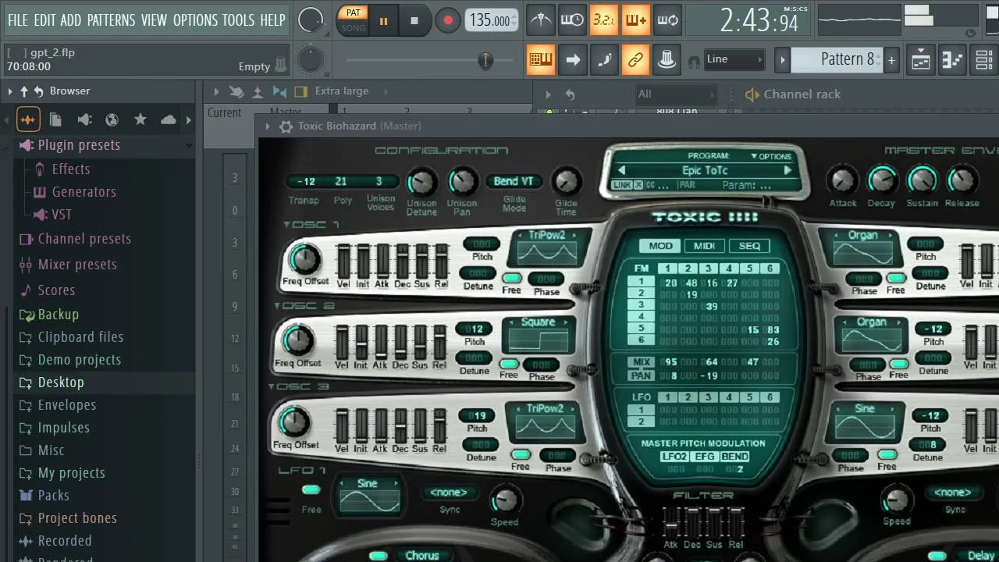This screenshot has width=999, height=562.
Task: Open LFO 1 Sync <none> dropdown
Action: click(x=449, y=493)
